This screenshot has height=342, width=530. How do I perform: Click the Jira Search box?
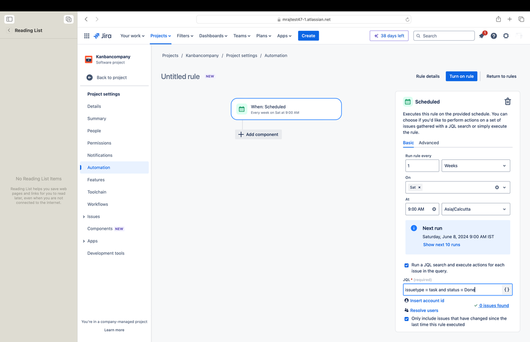[x=444, y=36]
